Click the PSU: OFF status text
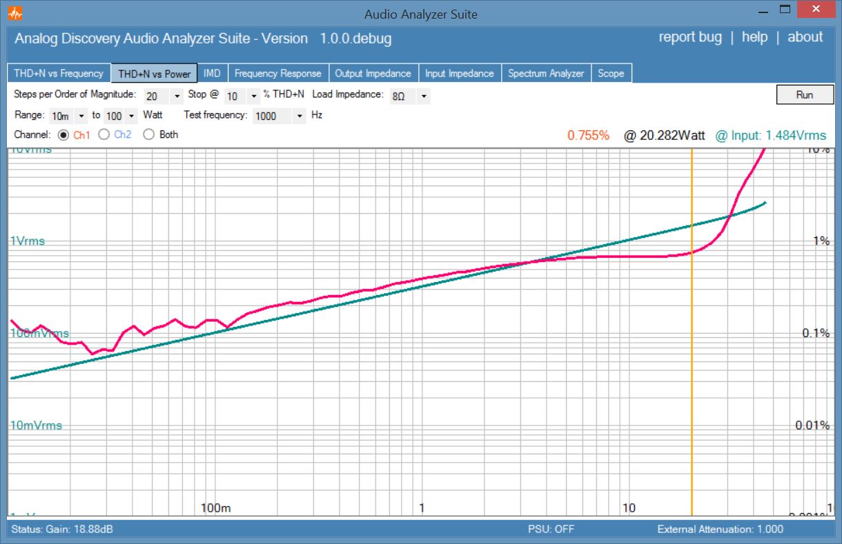 tap(551, 530)
